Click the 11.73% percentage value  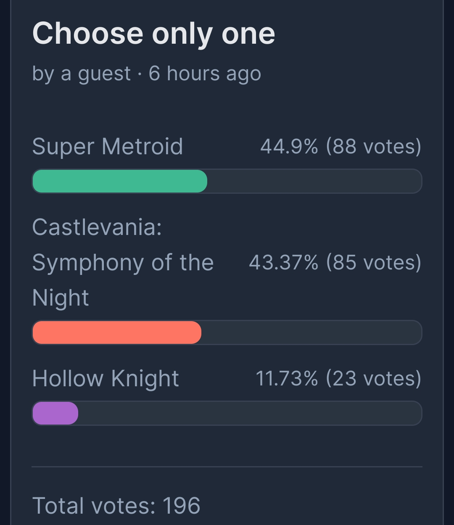287,378
